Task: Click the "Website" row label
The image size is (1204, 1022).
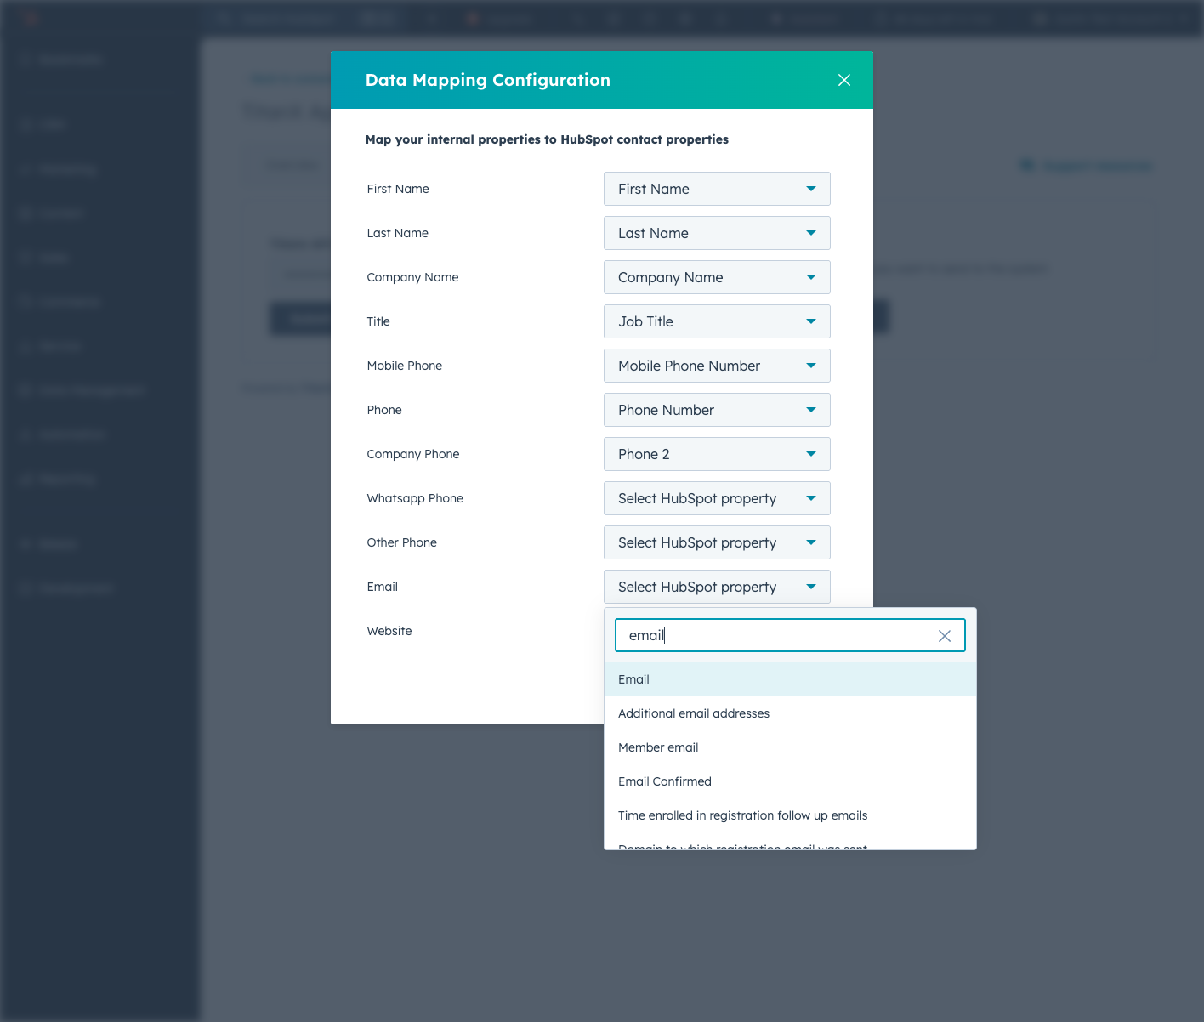Action: click(389, 631)
